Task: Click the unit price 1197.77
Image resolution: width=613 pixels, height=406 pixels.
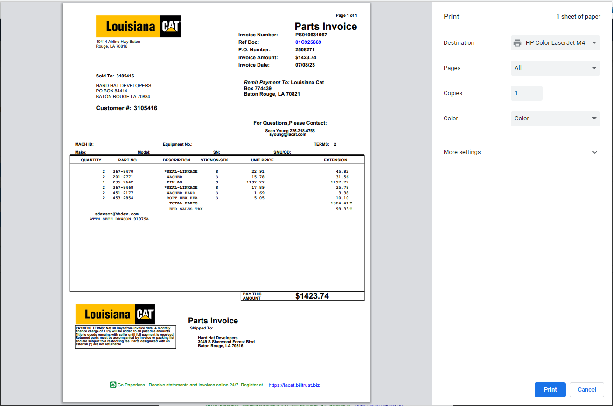Action: 255,182
